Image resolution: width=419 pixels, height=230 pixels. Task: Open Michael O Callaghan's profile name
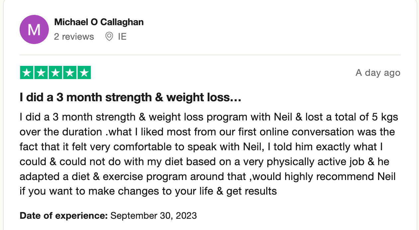pos(99,22)
